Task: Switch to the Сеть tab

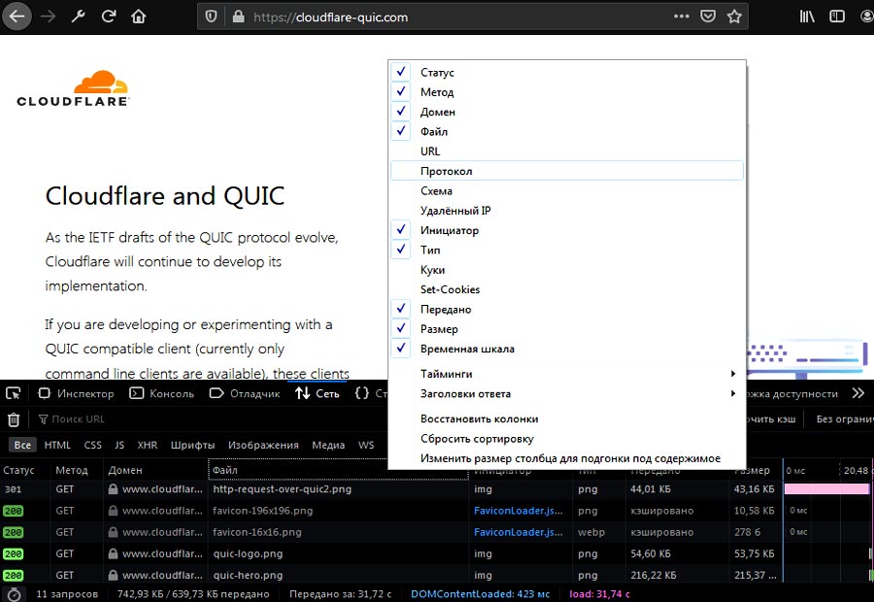Action: tap(318, 393)
